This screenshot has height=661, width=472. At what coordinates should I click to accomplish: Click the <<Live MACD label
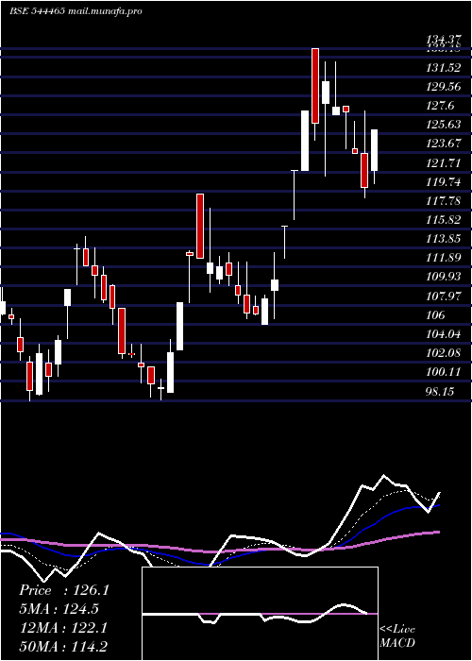coord(397,636)
